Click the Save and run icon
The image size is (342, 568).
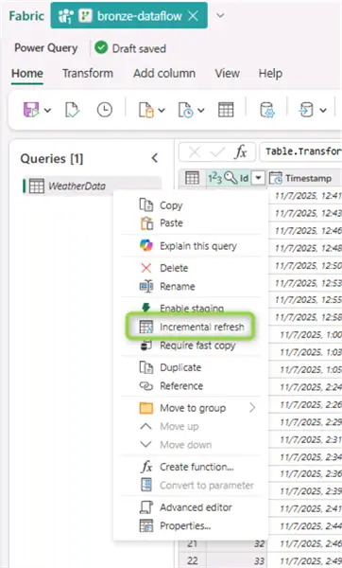pos(31,110)
